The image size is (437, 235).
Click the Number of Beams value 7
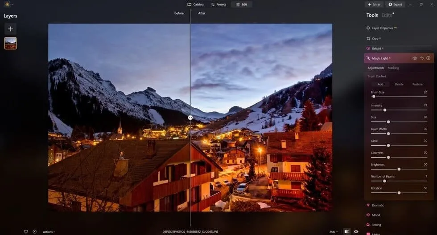(426, 176)
